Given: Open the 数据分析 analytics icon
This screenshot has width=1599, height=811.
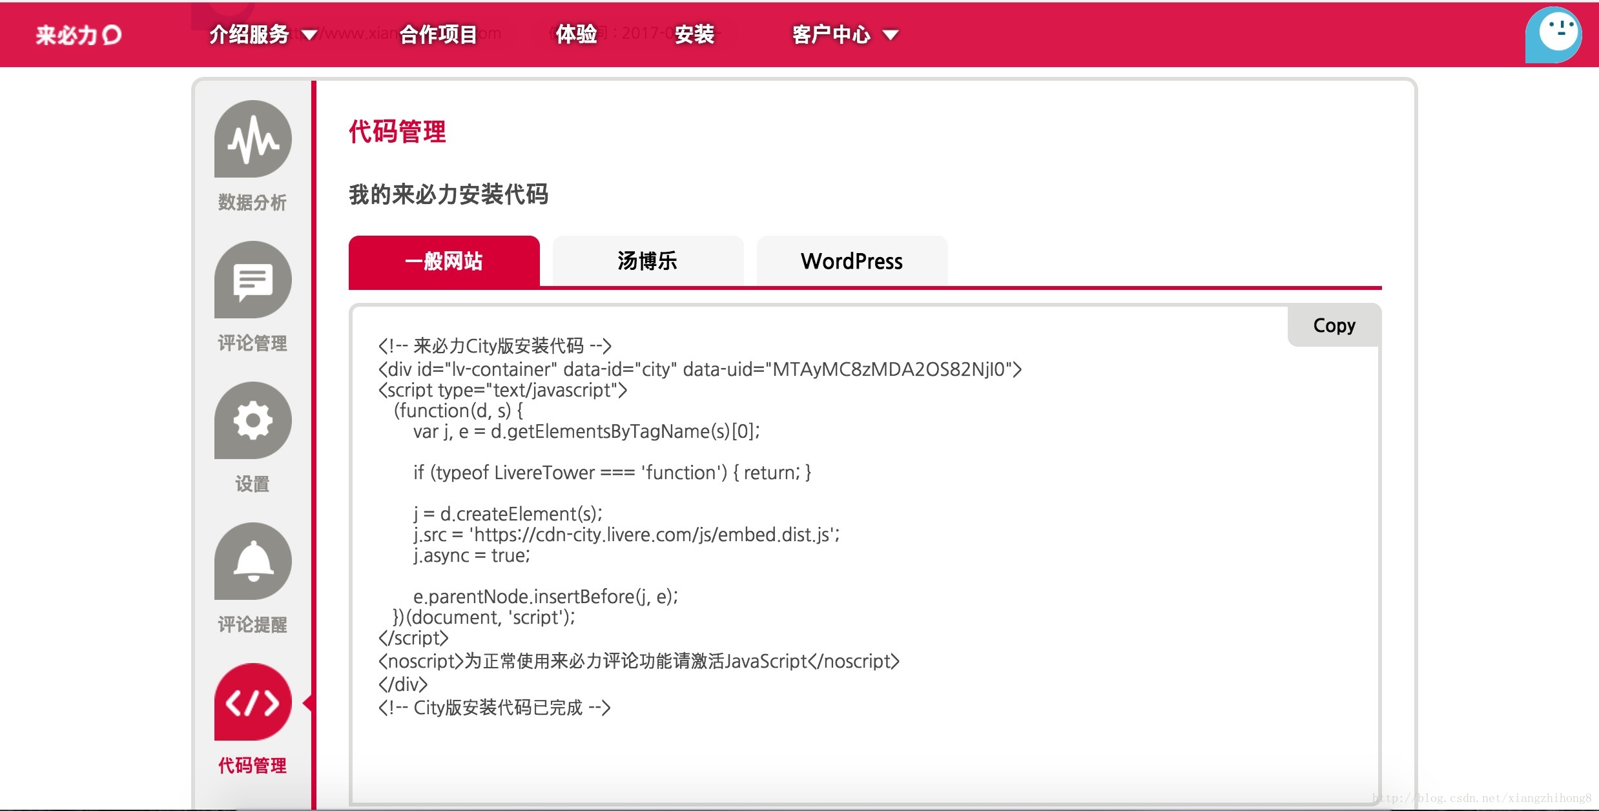Looking at the screenshot, I should 253,139.
